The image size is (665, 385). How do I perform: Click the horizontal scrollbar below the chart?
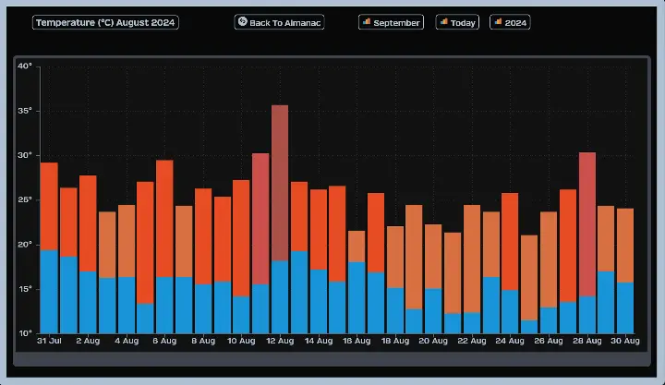[x=332, y=358]
